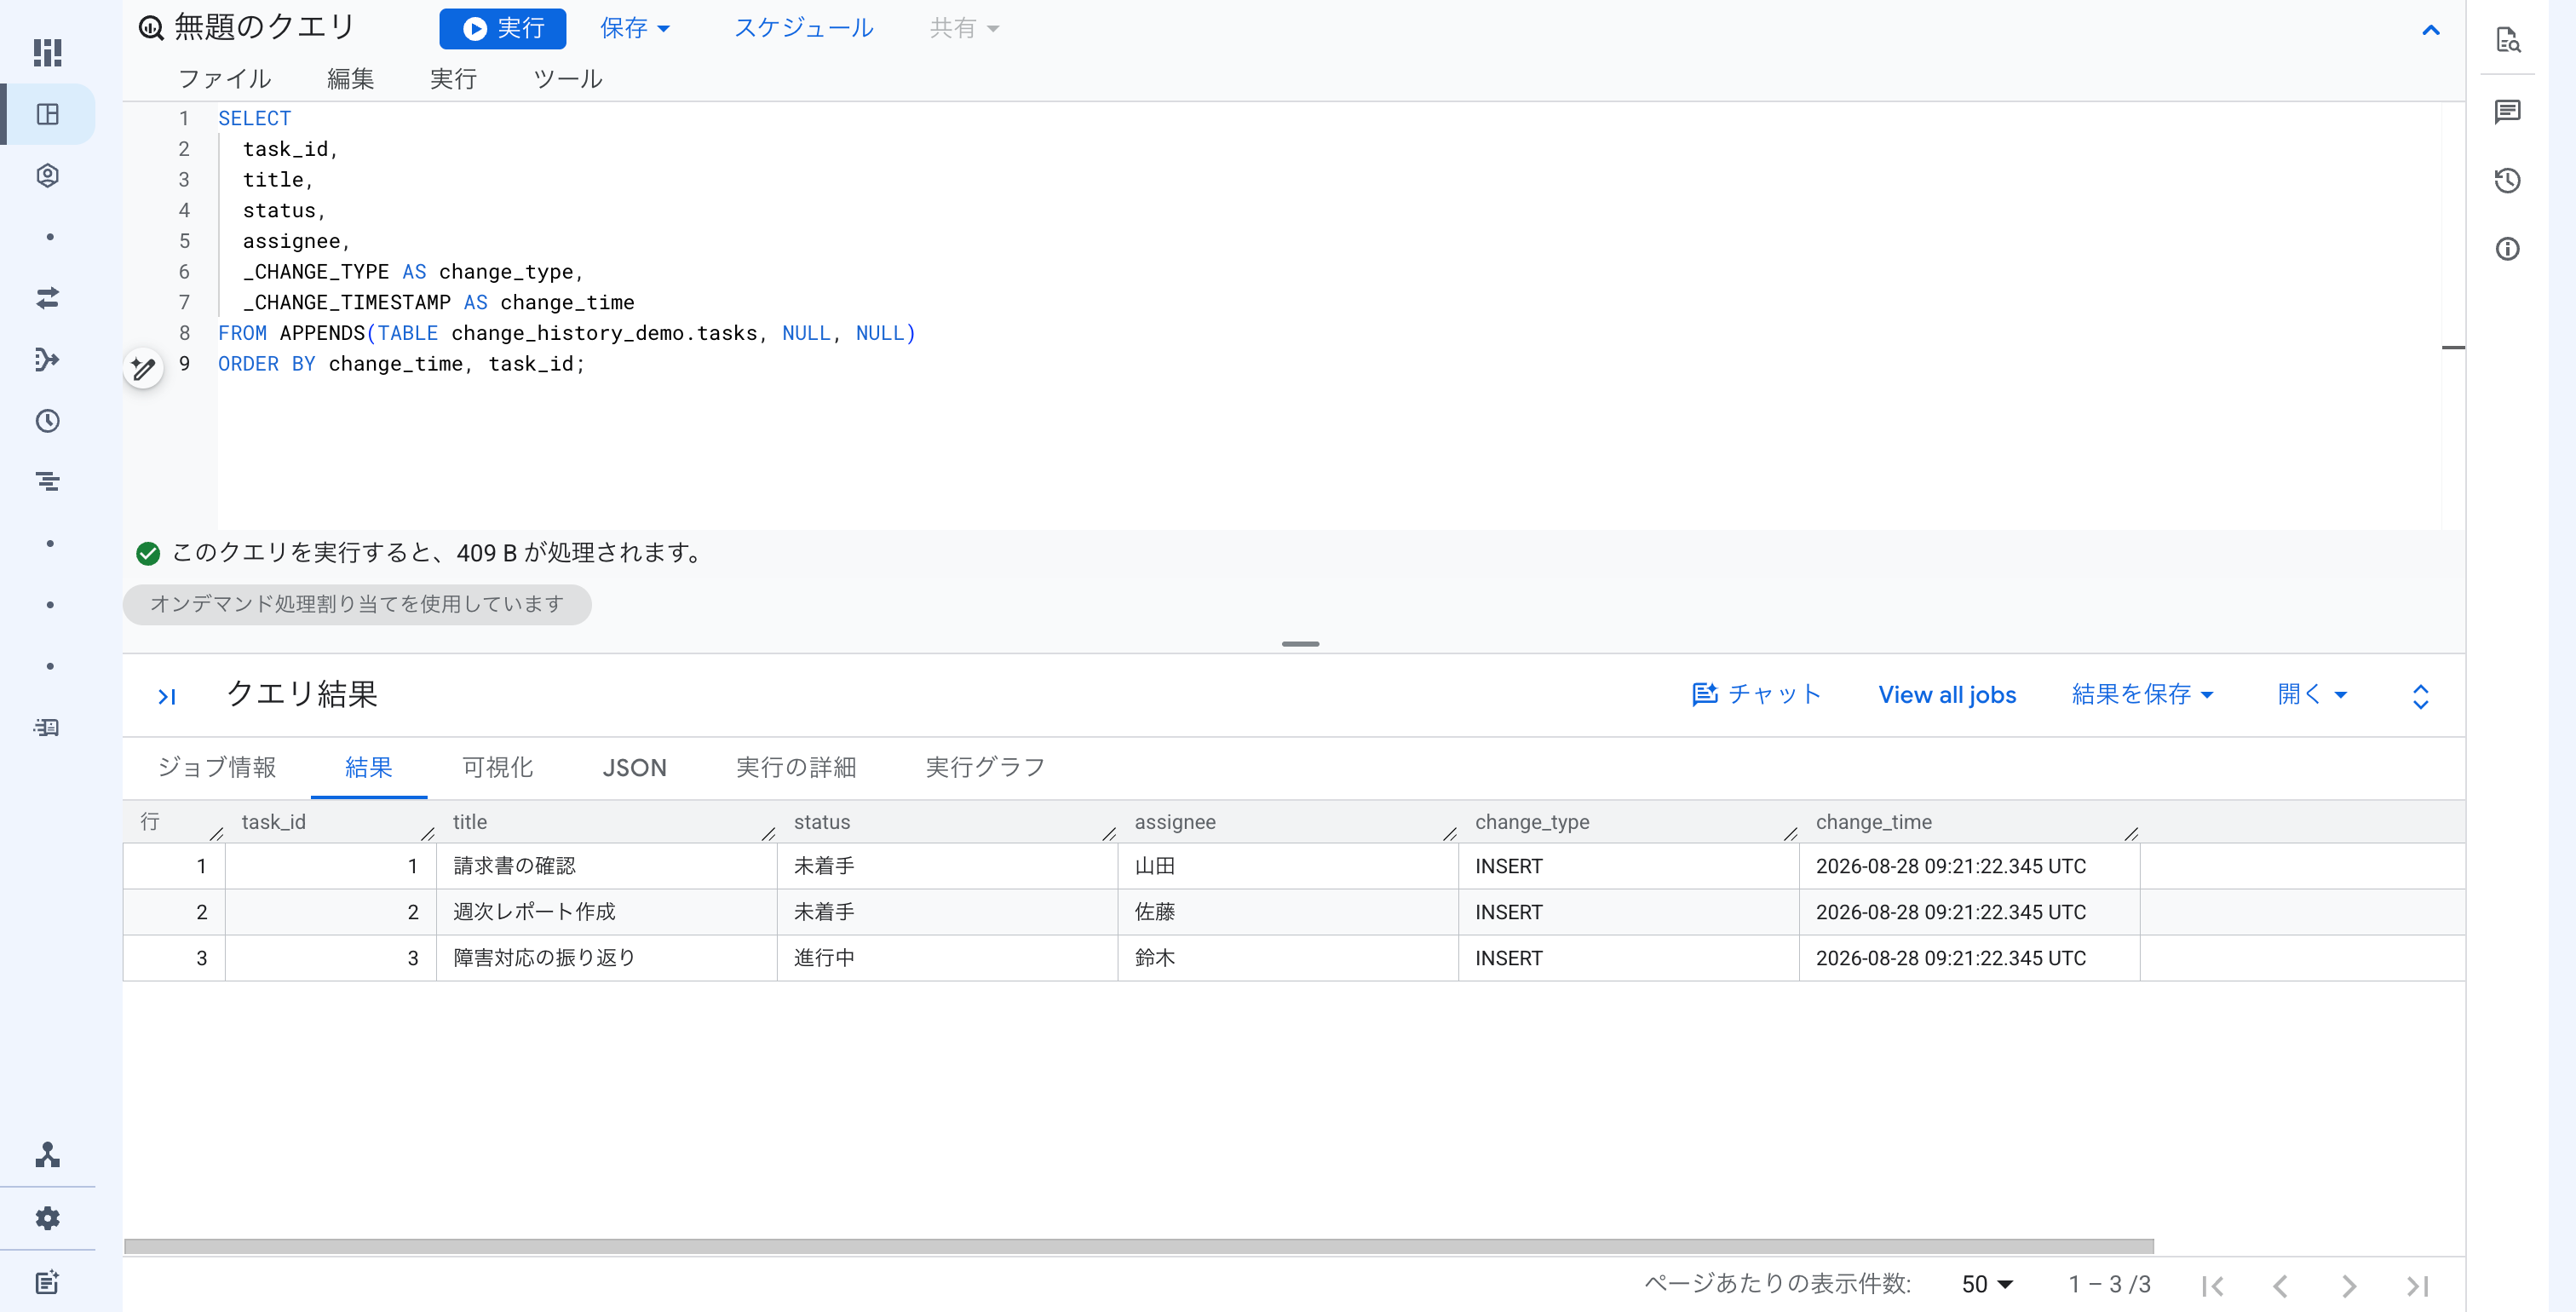The width and height of the screenshot is (2576, 1312).
Task: Open the pipelines arrow icon in sidebar
Action: tap(47, 359)
